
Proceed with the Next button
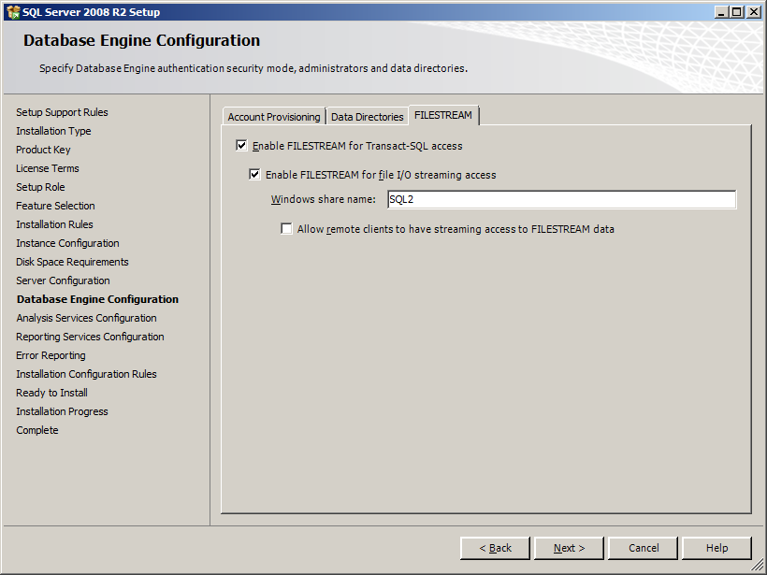point(569,548)
